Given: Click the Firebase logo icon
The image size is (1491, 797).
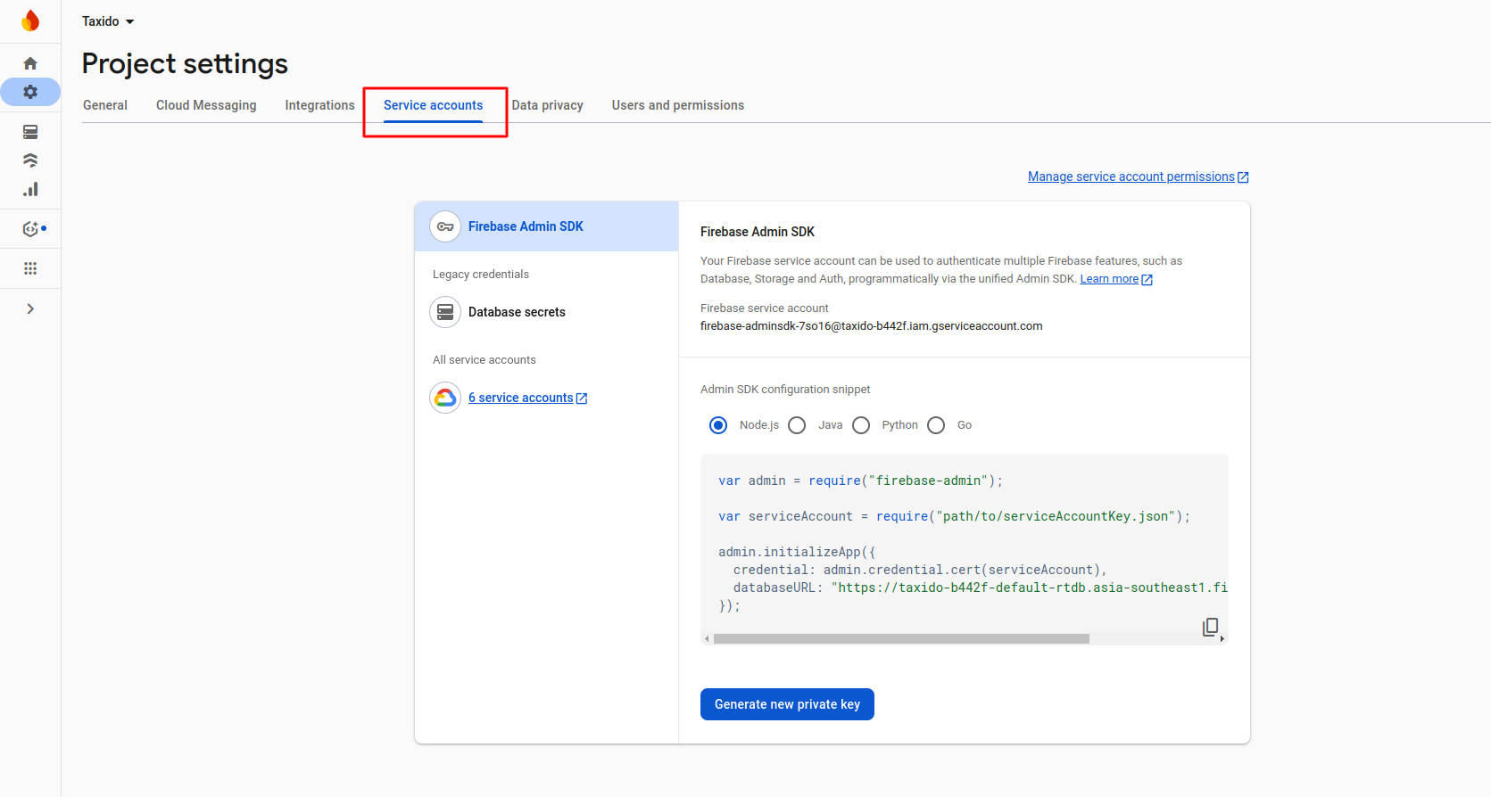Looking at the screenshot, I should (x=30, y=21).
